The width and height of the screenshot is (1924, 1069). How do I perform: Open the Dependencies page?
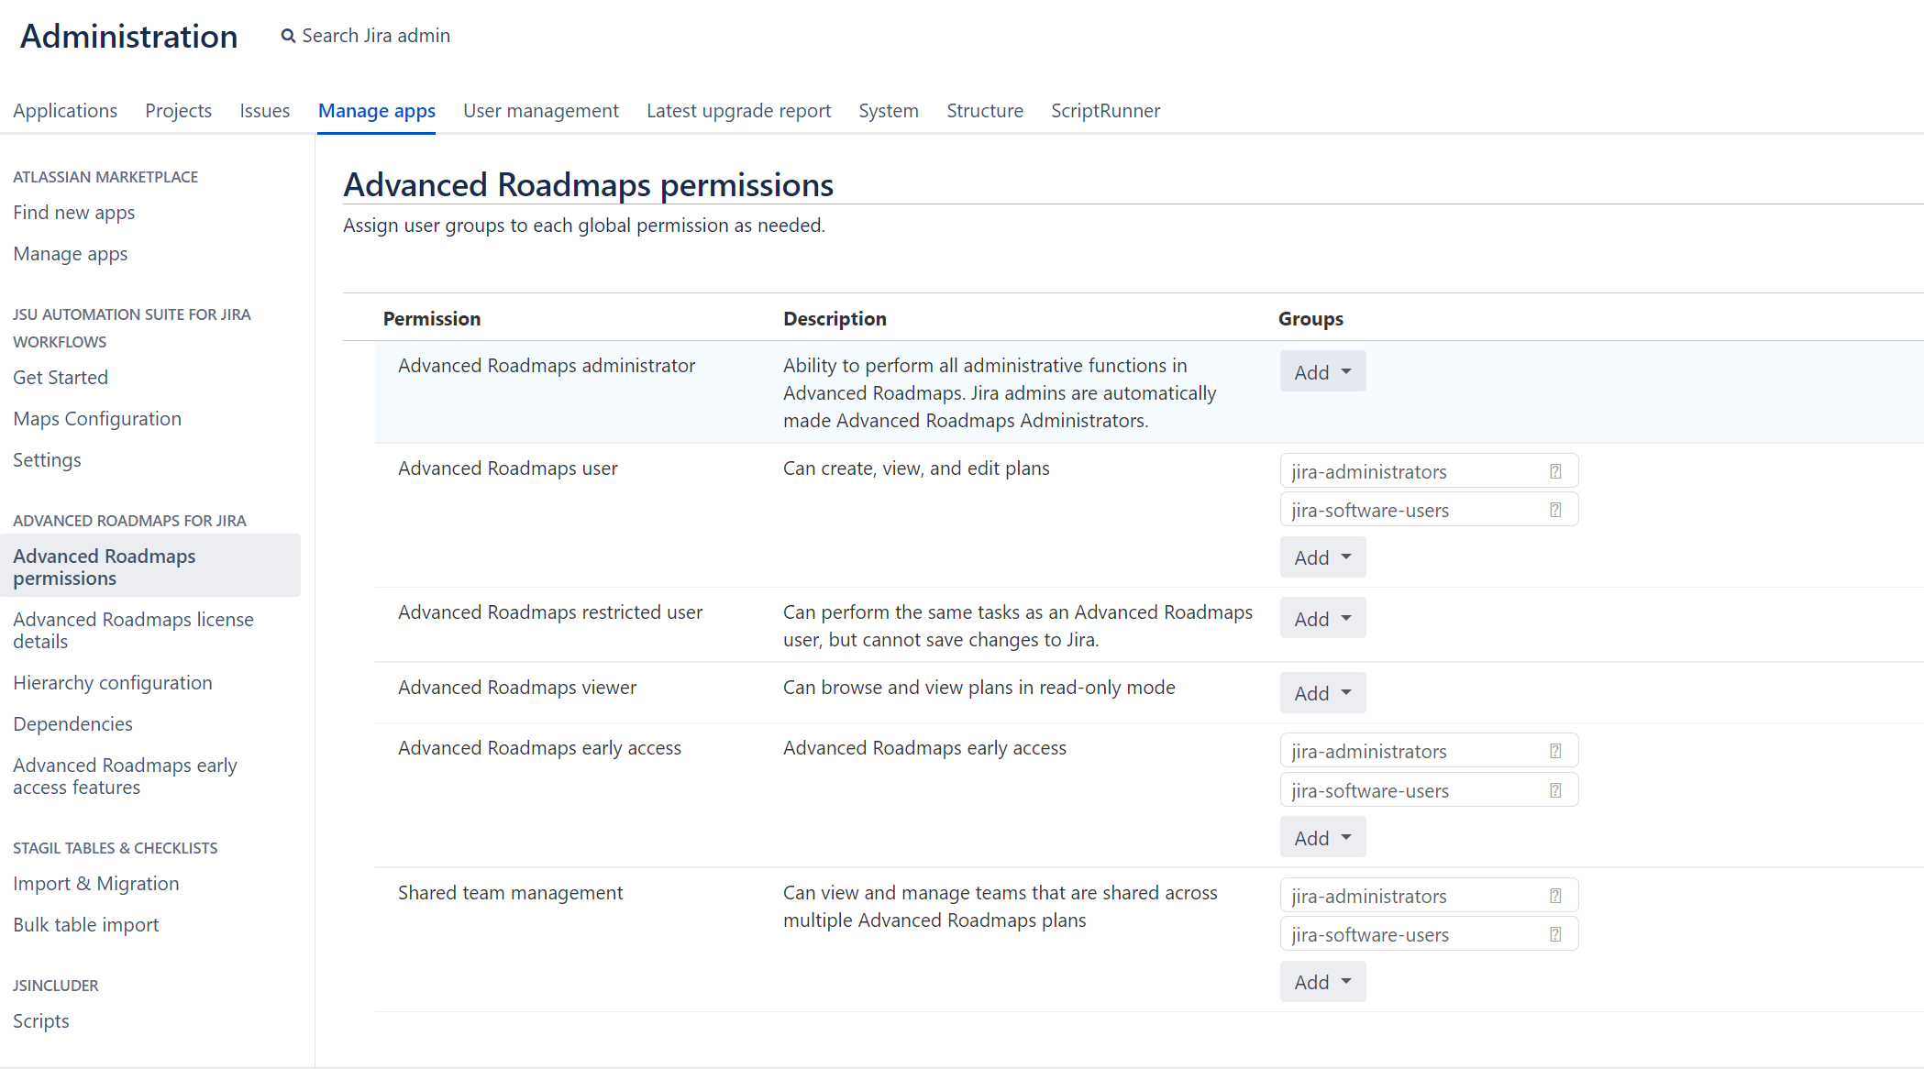72,723
